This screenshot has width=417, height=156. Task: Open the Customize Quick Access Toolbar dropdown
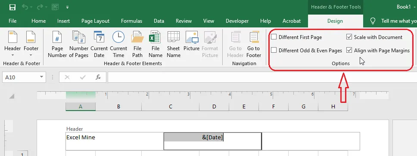pos(67,7)
